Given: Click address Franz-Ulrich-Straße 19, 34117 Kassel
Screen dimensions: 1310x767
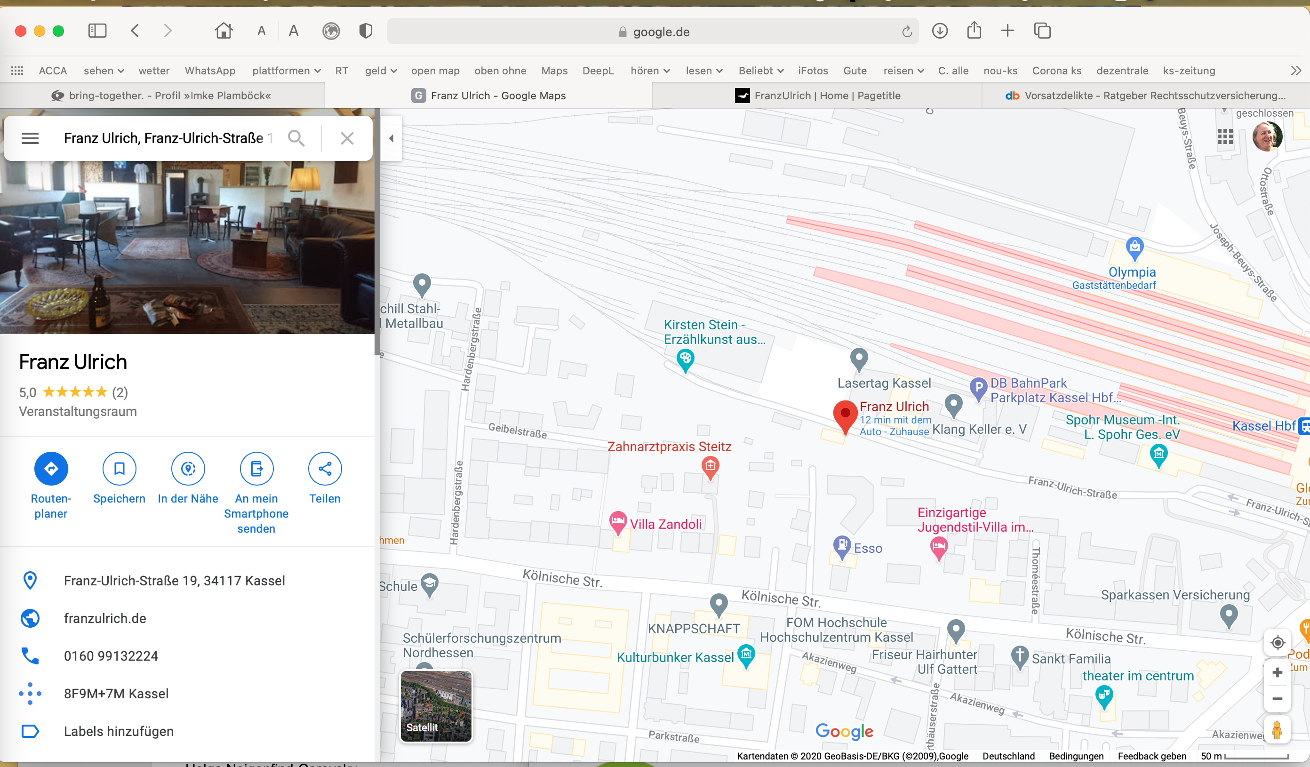Looking at the screenshot, I should click(x=174, y=581).
